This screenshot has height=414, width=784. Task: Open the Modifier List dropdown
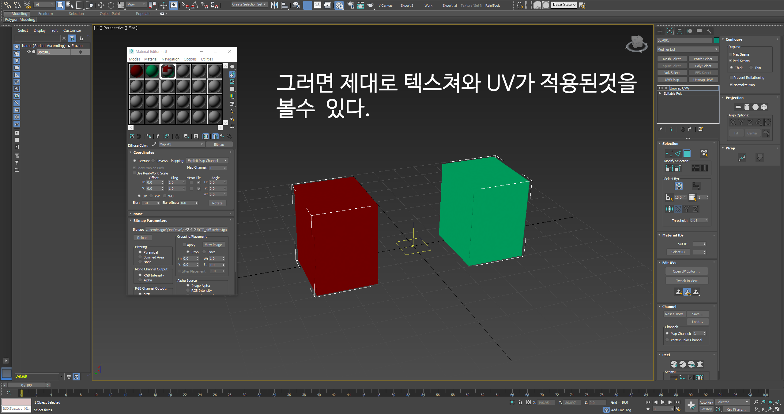[687, 49]
